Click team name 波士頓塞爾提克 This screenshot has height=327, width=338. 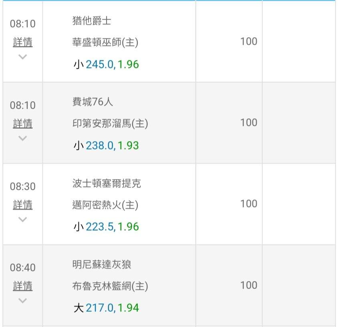[x=106, y=183]
